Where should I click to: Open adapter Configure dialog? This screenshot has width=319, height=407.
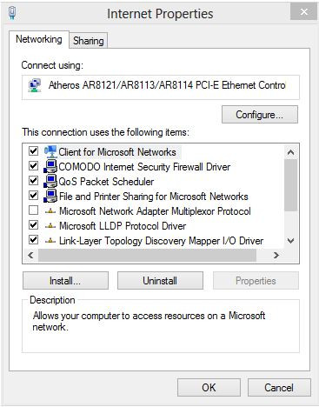(x=260, y=115)
